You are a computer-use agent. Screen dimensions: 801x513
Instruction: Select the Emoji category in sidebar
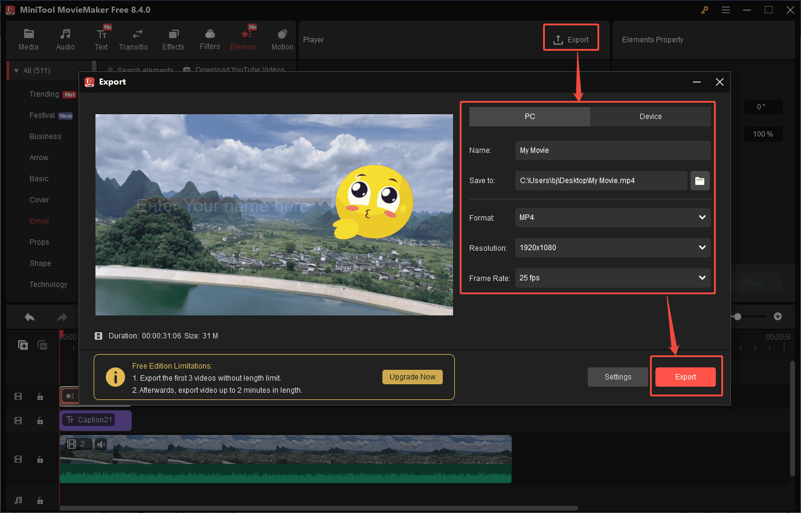39,221
